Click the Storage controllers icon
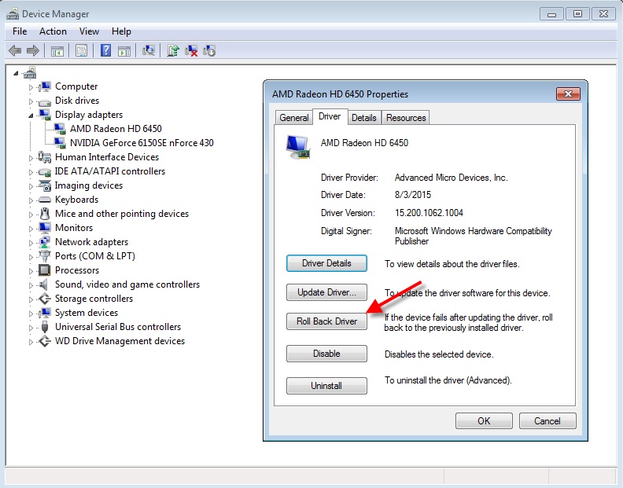 [x=45, y=299]
